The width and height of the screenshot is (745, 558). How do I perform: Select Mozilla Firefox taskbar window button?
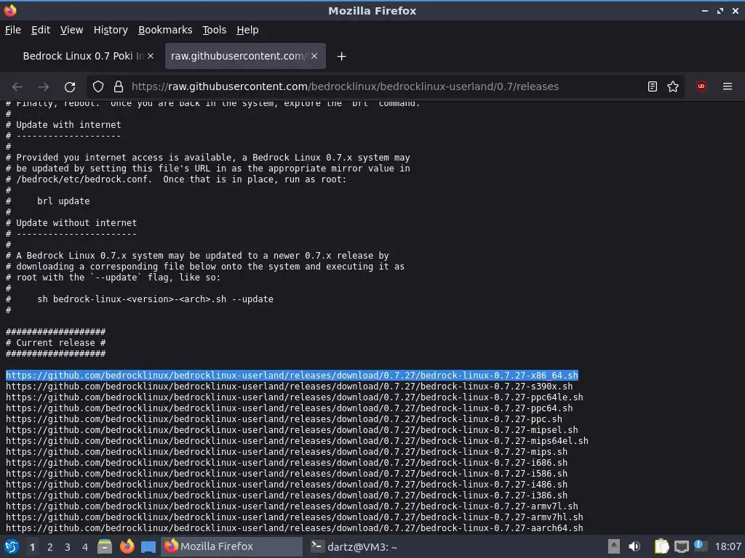(x=231, y=546)
